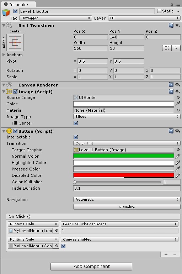Pick Disabled Color with eyedropper
Screen dimensions: 182x274
coord(178,175)
